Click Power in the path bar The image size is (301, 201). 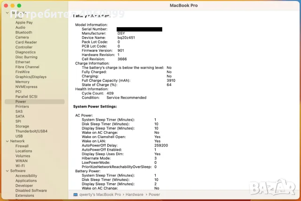click(x=154, y=195)
